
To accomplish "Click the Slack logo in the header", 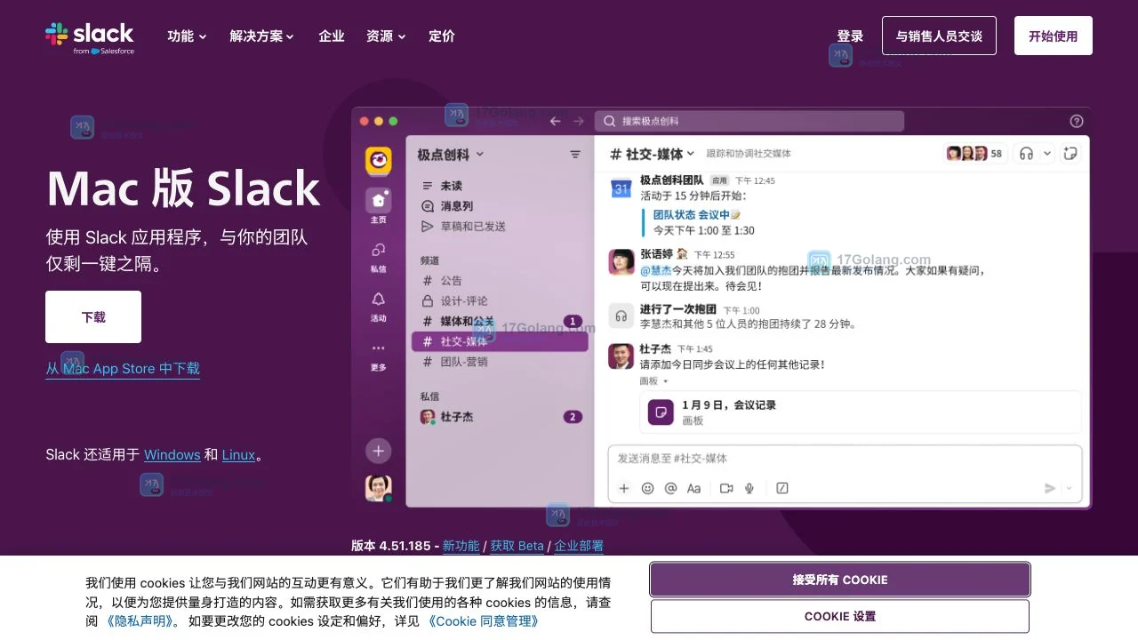I will coord(90,37).
